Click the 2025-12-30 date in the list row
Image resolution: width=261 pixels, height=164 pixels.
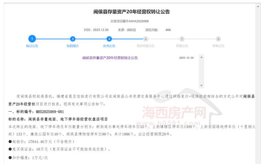pos(186,58)
